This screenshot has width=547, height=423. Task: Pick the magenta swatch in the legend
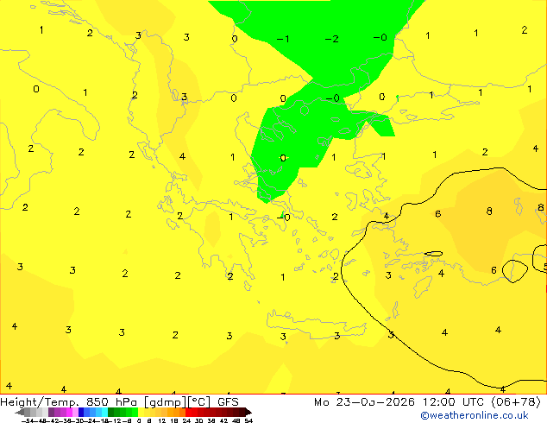[69, 412]
